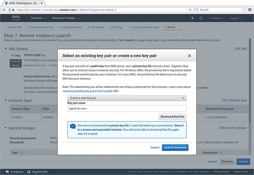Open the Services dropdown menu

[38, 18]
